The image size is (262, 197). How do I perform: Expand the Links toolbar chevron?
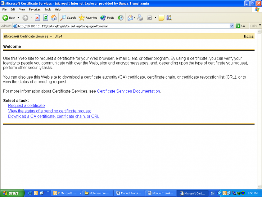[x=260, y=25]
